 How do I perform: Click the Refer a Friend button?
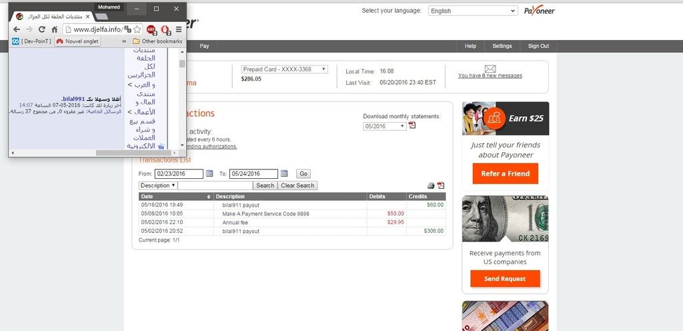click(506, 174)
